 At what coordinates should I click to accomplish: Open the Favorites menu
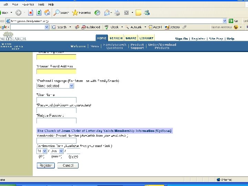[x=28, y=4]
